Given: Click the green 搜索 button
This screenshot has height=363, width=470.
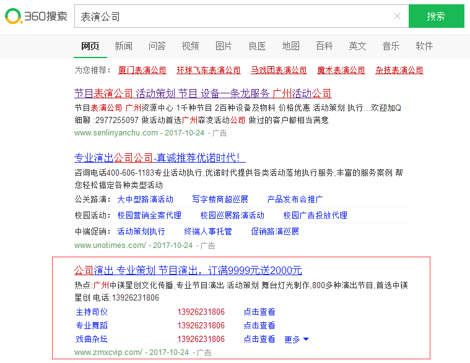Looking at the screenshot, I should point(436,17).
